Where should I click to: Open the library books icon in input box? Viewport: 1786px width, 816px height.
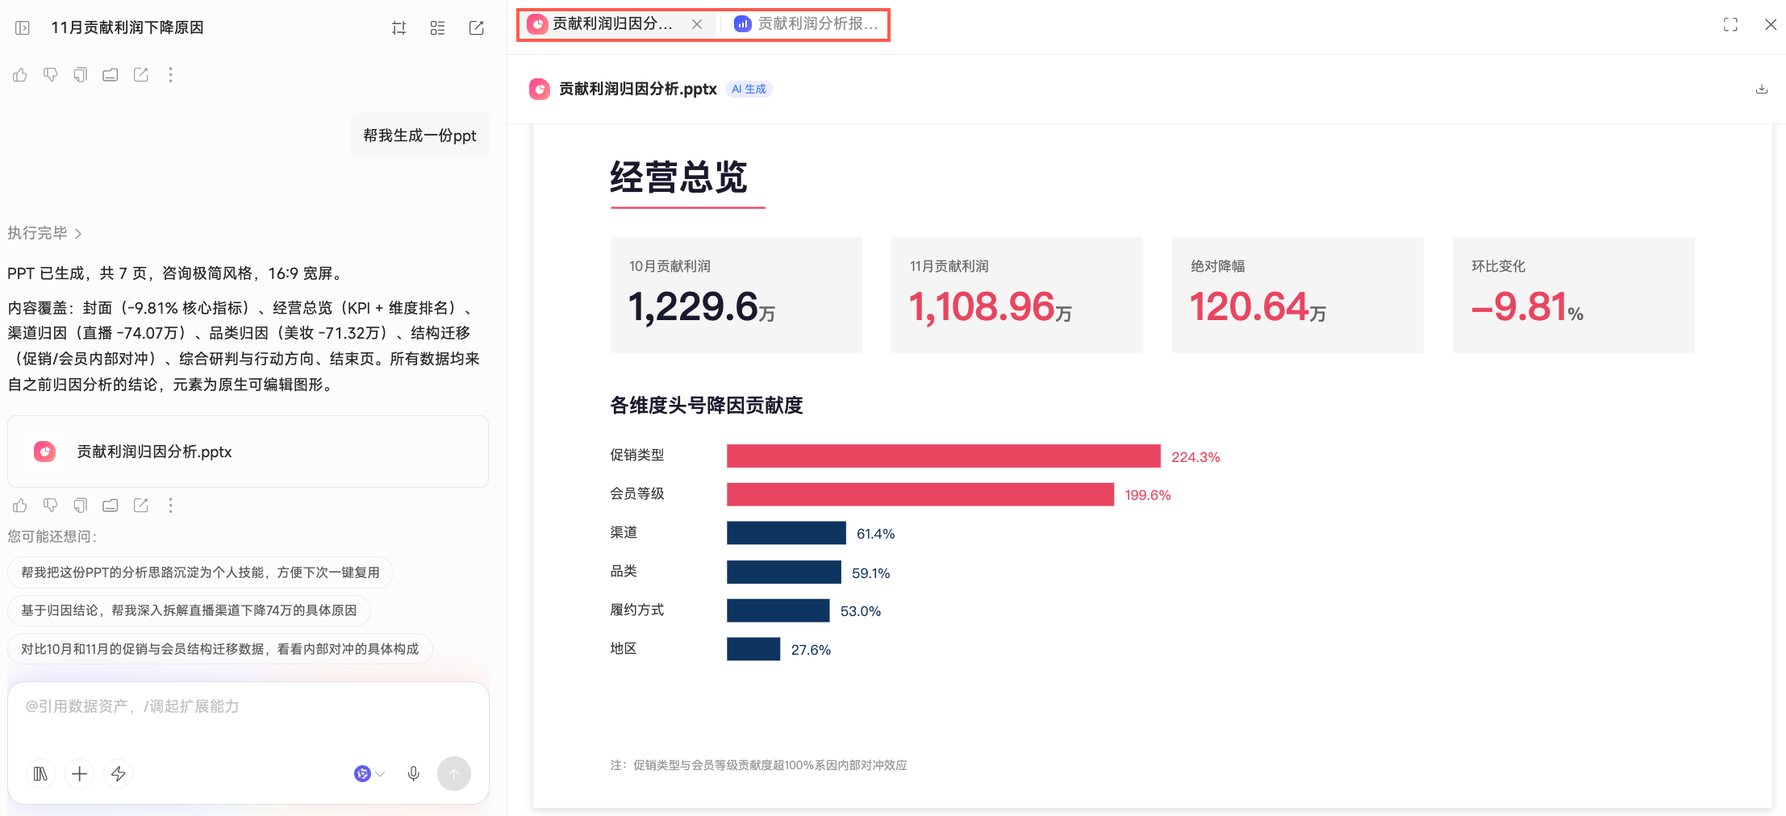(x=40, y=774)
